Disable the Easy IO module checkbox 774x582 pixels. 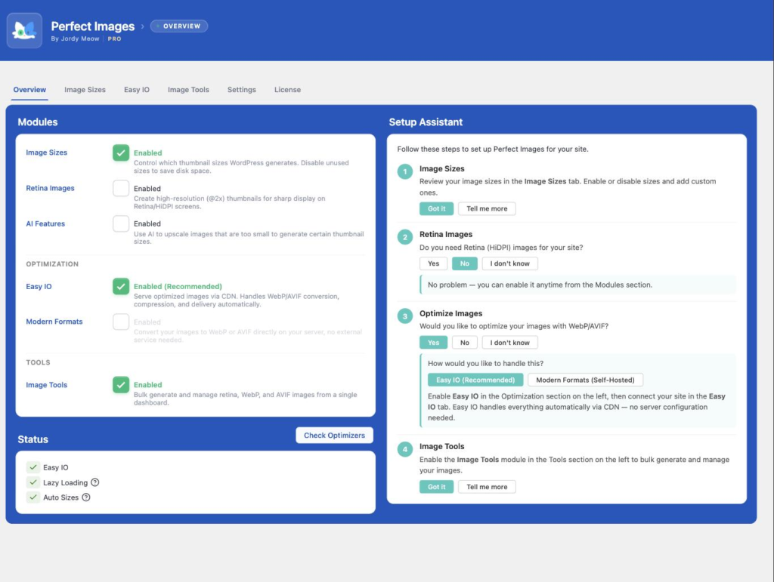[121, 286]
